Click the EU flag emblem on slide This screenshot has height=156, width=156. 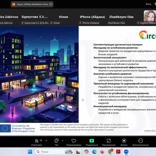click(5, 128)
